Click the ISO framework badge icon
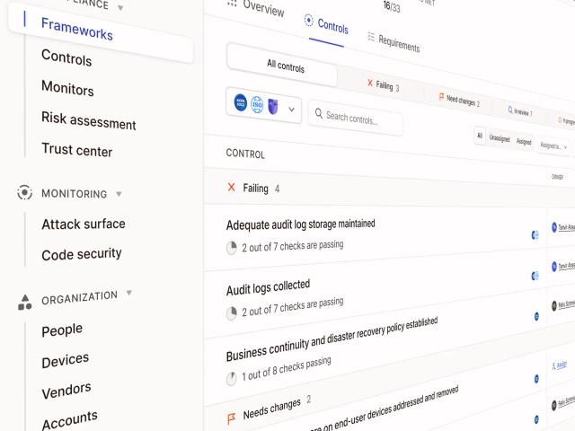The height and width of the screenshot is (431, 575). point(257,105)
